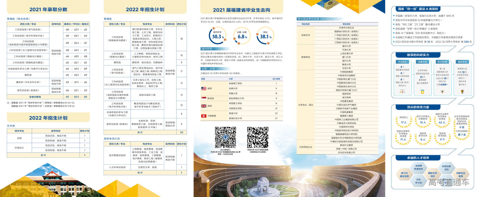Select the 38.1% 就业 ring chart

[265, 36]
